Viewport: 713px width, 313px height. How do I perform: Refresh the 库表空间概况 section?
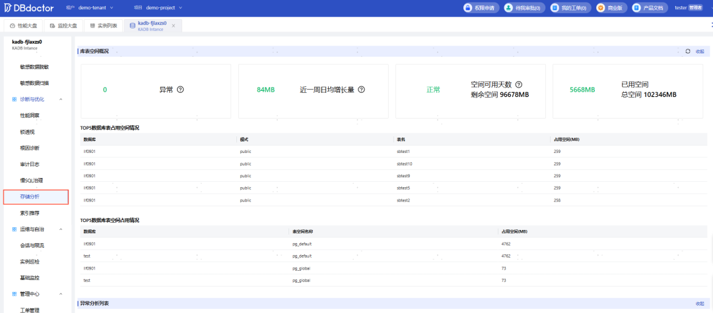tap(687, 51)
